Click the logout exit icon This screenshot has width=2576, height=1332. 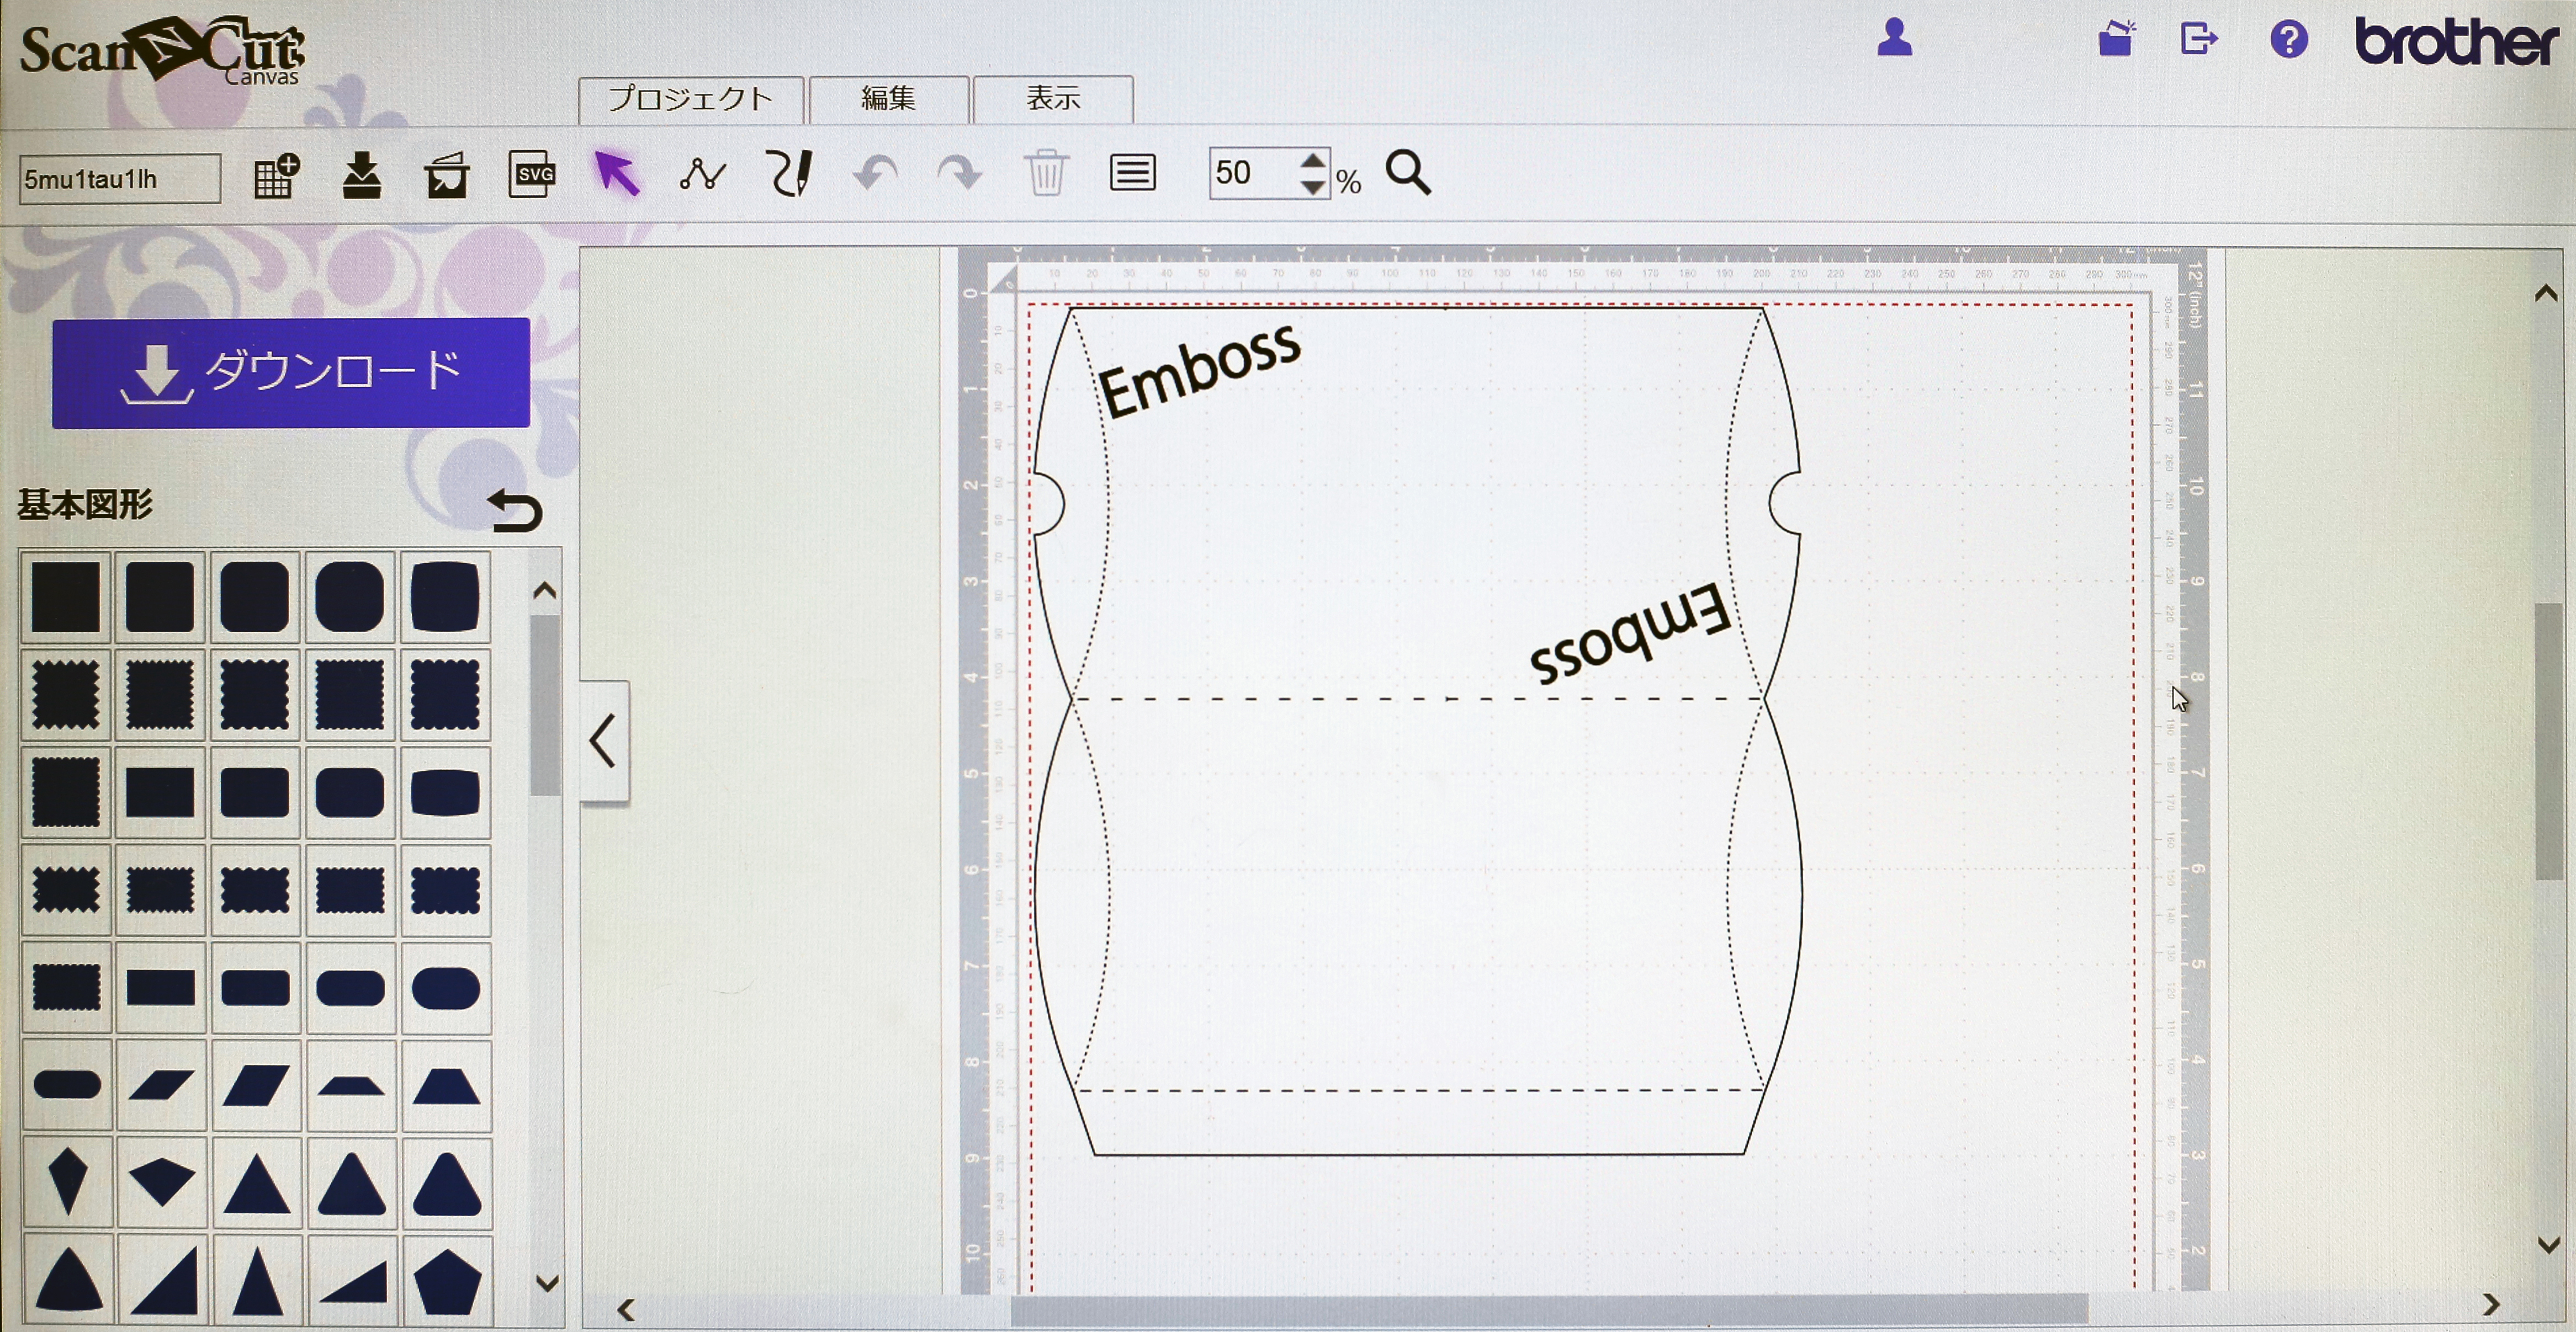tap(2198, 39)
